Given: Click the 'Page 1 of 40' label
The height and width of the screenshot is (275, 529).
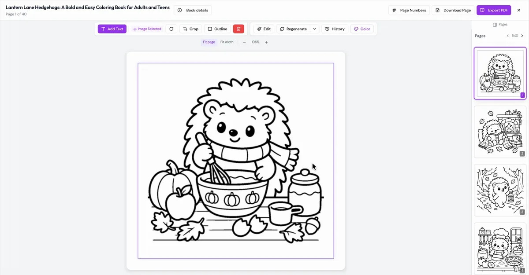Looking at the screenshot, I should [x=16, y=14].
